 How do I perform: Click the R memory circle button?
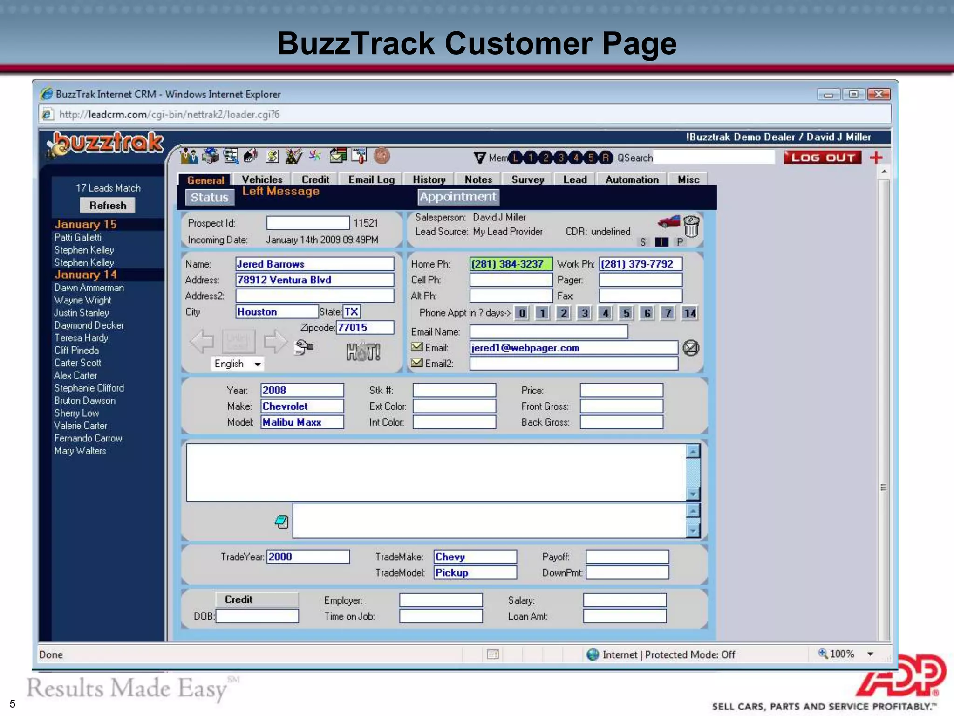[606, 158]
